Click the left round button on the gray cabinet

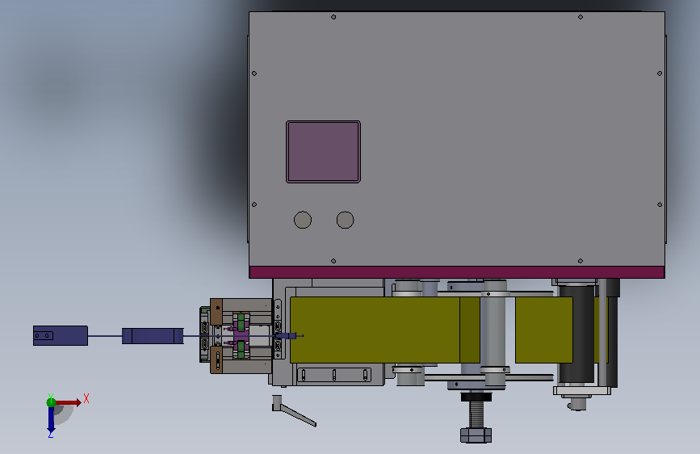pyautogui.click(x=303, y=220)
